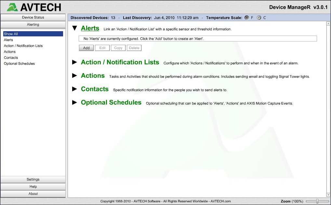
Task: Open the About panel
Action: tap(33, 194)
